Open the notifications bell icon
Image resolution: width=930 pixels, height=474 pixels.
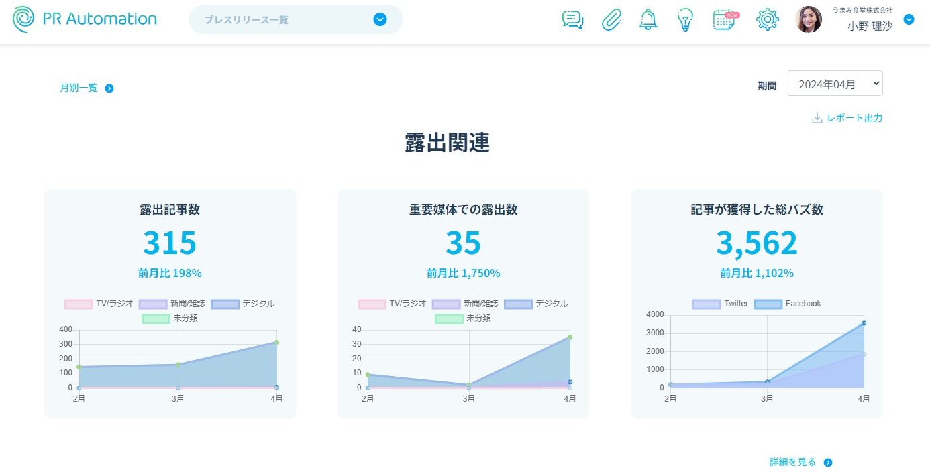coord(648,20)
